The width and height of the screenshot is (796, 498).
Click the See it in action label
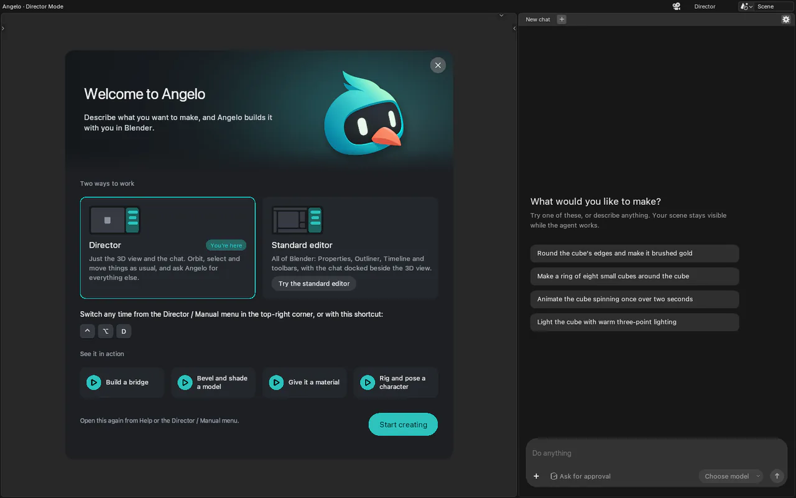click(102, 354)
